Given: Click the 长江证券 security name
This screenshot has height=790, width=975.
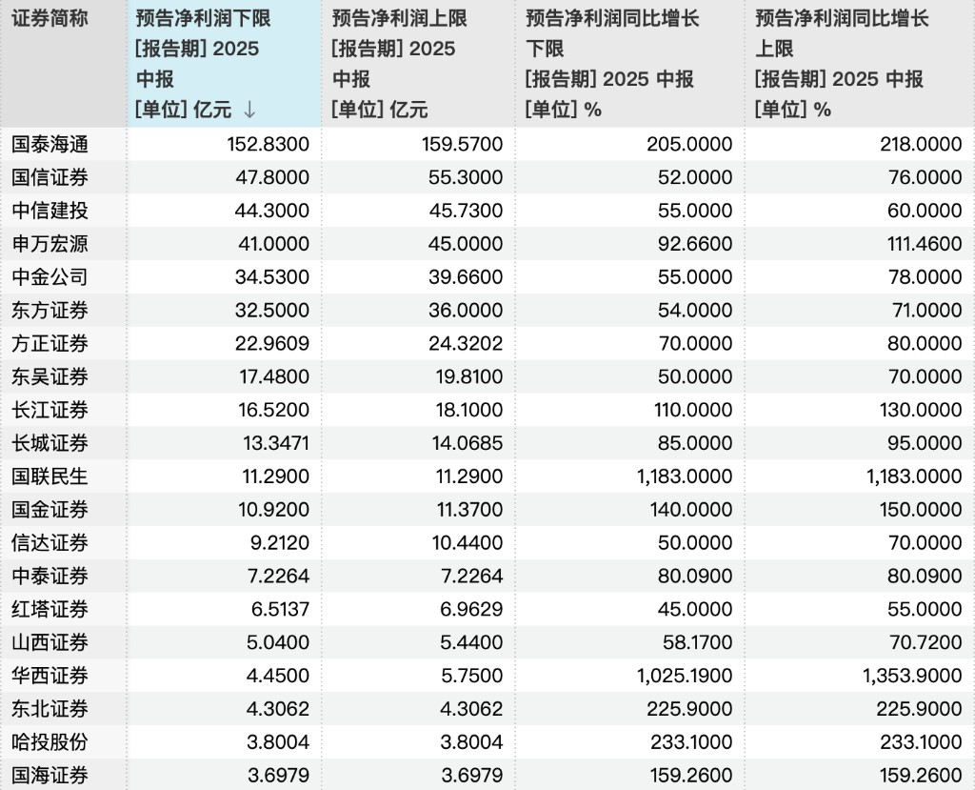Looking at the screenshot, I should [x=50, y=410].
